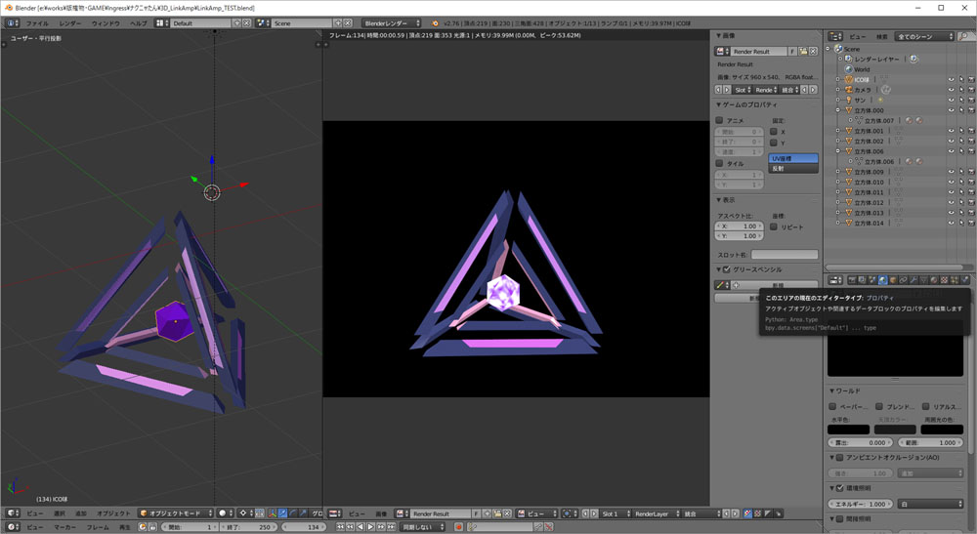Screen dimensions: 977x534
Task: Click the World globe icon in outliner
Action: coord(849,69)
